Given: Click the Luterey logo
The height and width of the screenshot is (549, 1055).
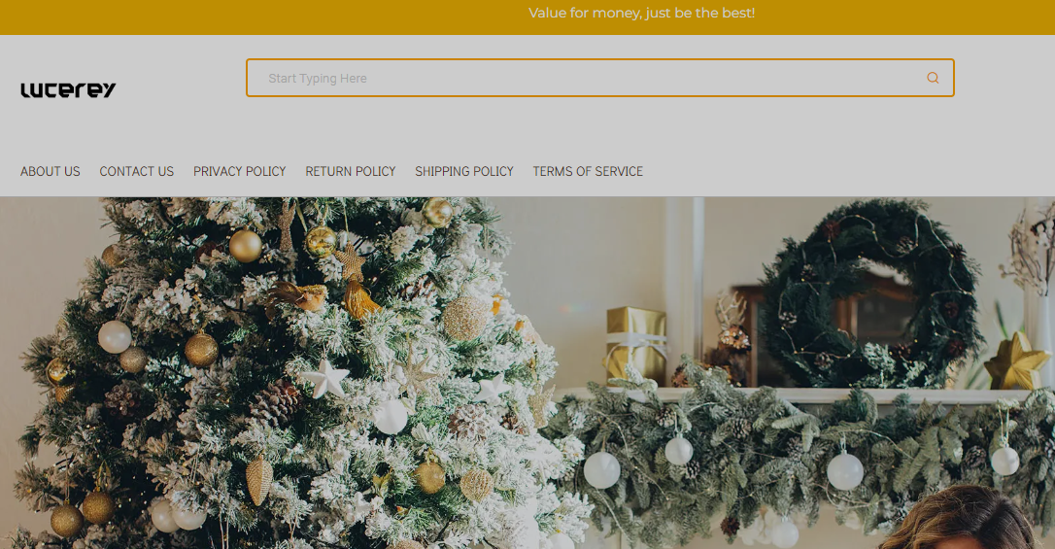Looking at the screenshot, I should 68,90.
